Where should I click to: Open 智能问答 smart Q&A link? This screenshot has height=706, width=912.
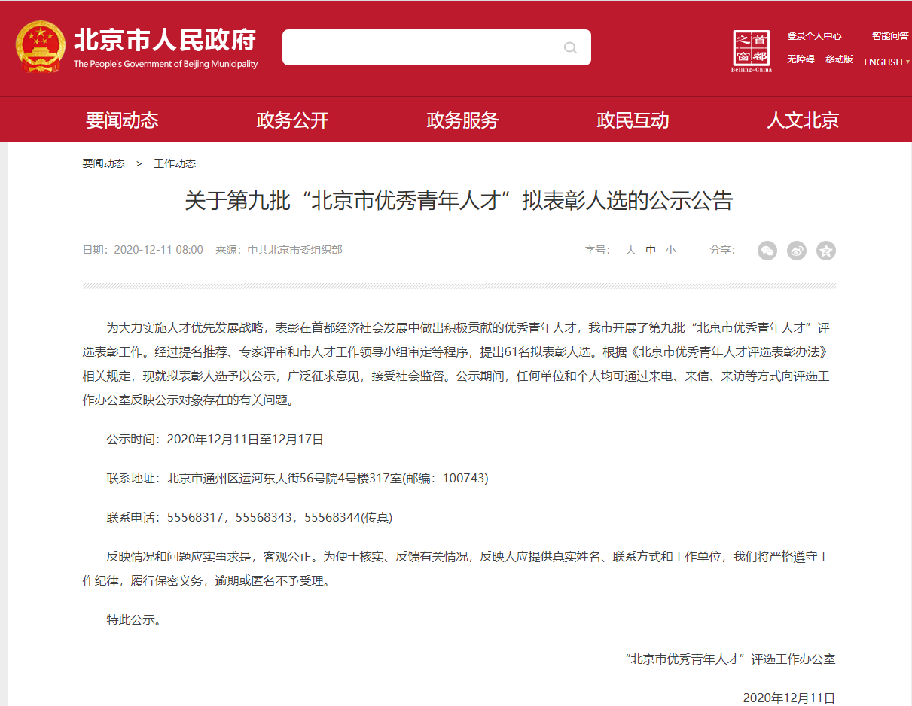coord(890,36)
